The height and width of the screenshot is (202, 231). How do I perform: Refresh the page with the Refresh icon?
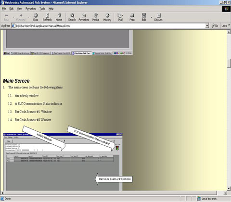click(47, 17)
